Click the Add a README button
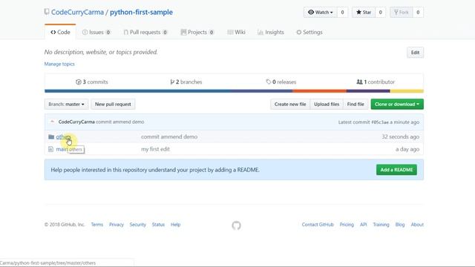The width and height of the screenshot is (475, 267). tap(396, 170)
